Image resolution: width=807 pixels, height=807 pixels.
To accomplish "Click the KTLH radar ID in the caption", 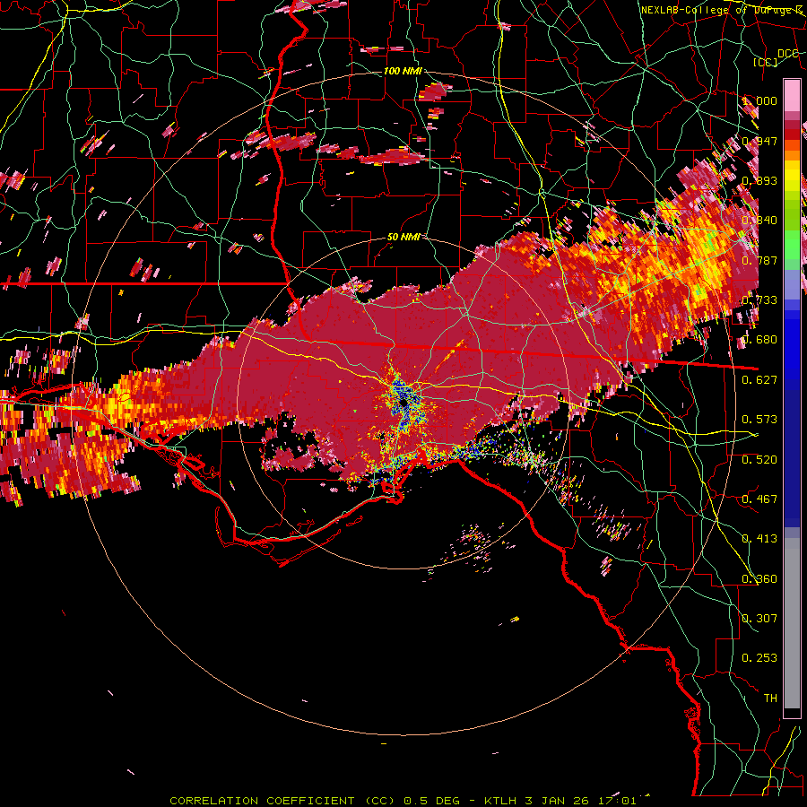I will tap(501, 801).
